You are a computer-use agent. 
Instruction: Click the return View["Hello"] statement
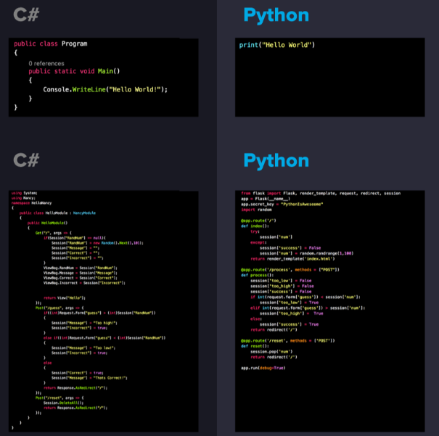point(61,298)
